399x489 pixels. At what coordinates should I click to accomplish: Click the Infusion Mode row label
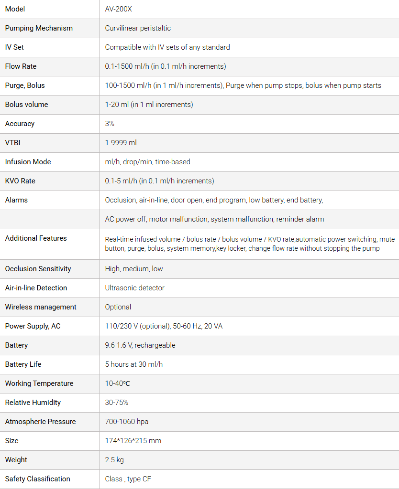tap(28, 162)
